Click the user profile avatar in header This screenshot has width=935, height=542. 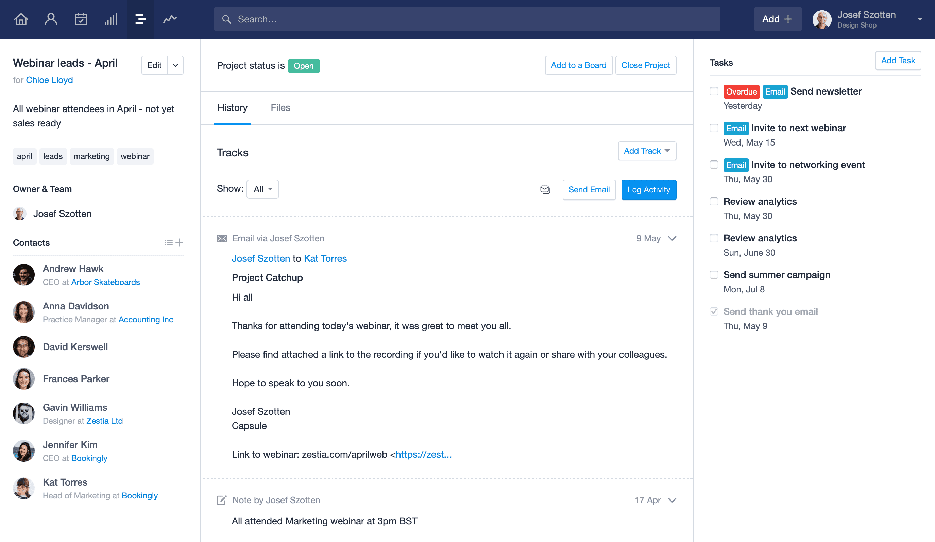(822, 19)
